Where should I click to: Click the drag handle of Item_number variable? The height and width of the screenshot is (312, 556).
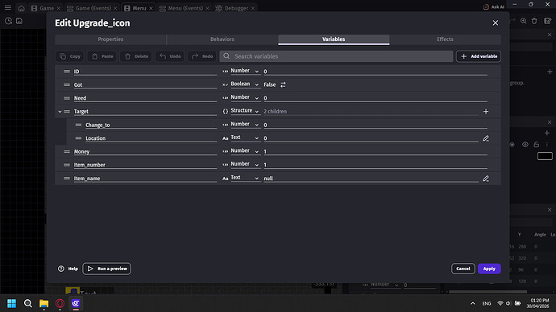(67, 165)
